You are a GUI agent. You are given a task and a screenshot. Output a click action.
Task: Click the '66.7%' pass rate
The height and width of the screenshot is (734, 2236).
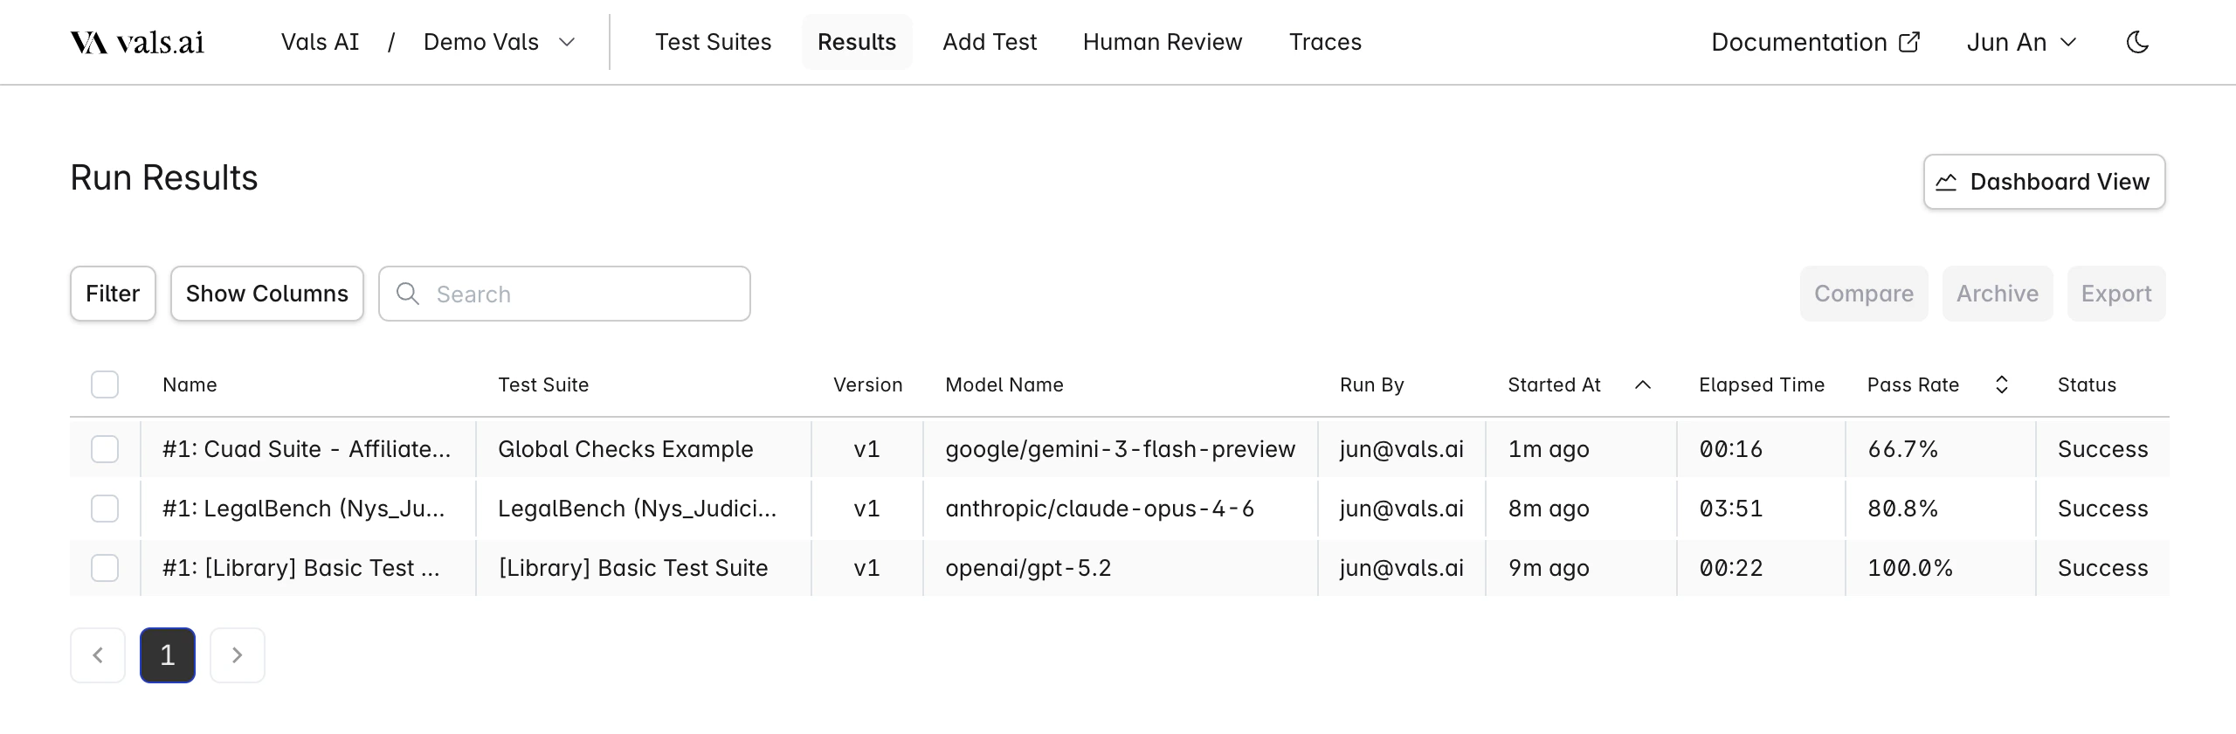coord(1902,449)
